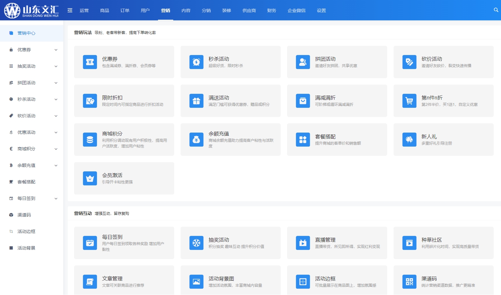This screenshot has width=501, height=295.
Task: Expand the 每日签到 sidebar chevron
Action: 56,198
